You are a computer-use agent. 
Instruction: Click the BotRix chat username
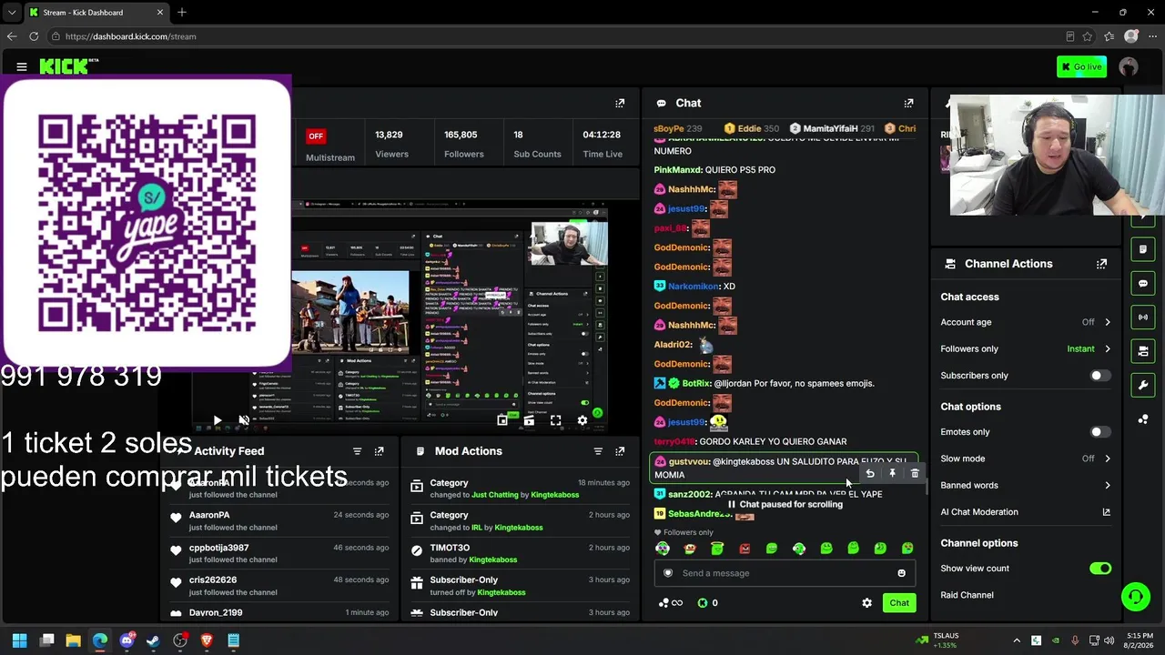pos(696,384)
